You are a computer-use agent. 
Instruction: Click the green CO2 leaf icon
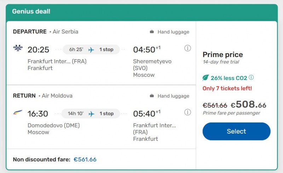coord(206,78)
